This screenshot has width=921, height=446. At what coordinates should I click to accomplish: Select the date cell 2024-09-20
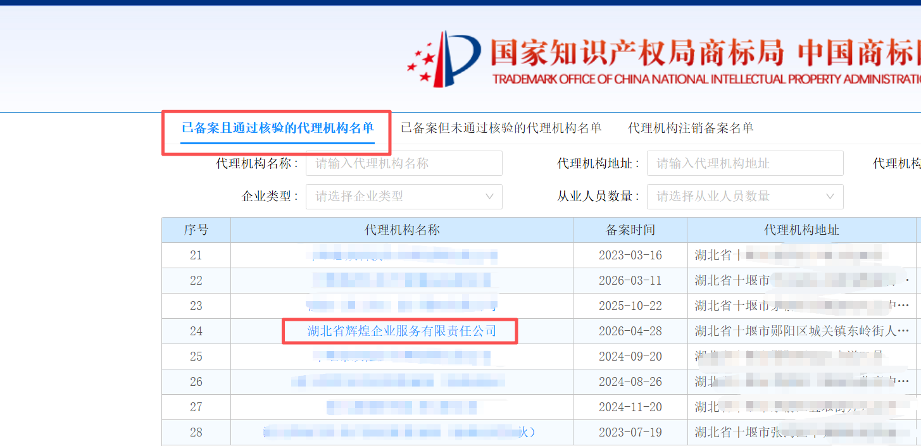[630, 357]
